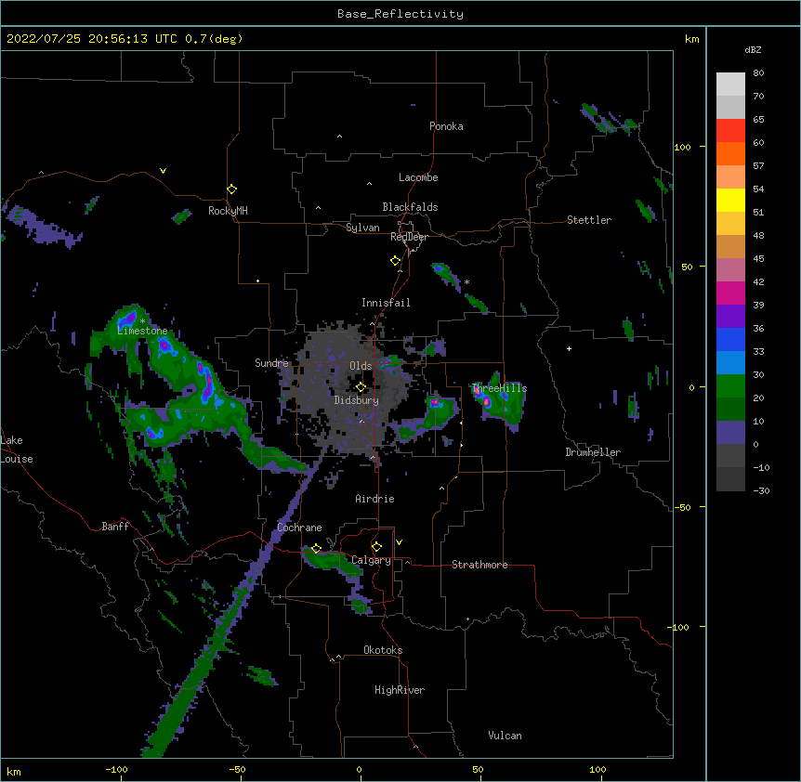Select the bright green 20-30 dBZ legend color
This screenshot has height=782, width=801.
pyautogui.click(x=730, y=386)
